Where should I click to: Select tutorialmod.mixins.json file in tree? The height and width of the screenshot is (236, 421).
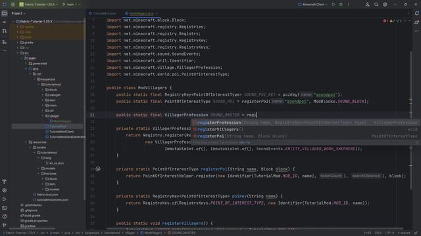pyautogui.click(x=51, y=199)
